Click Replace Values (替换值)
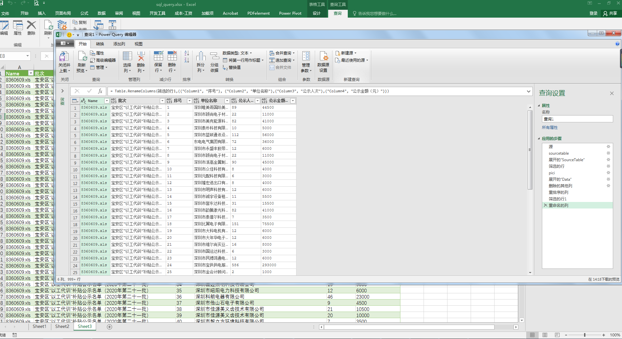 [x=232, y=67]
